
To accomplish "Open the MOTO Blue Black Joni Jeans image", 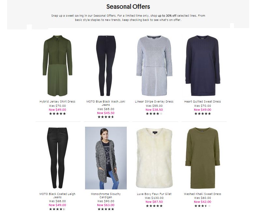I will (106, 66).
